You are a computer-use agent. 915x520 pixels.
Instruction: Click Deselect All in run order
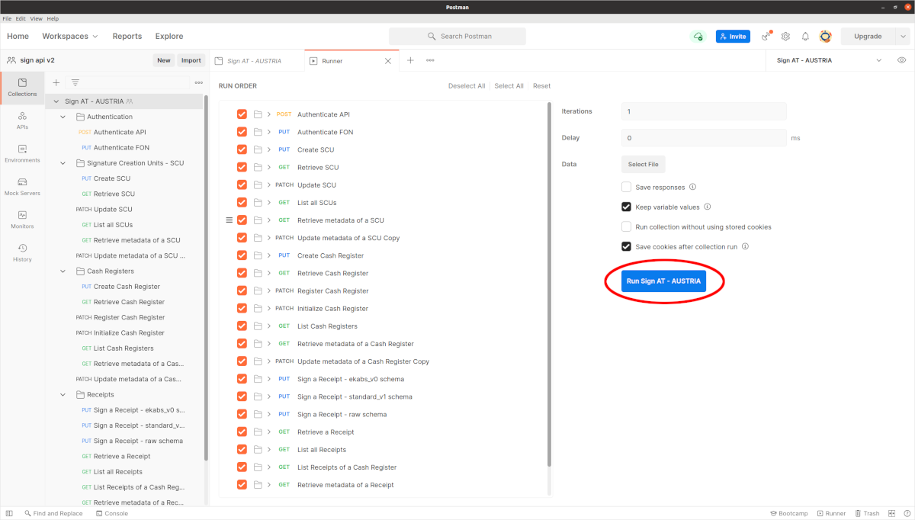click(x=467, y=86)
